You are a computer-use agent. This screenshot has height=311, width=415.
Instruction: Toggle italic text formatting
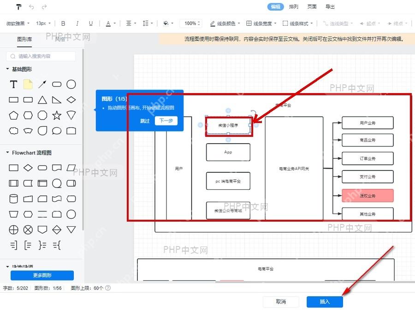click(77, 23)
